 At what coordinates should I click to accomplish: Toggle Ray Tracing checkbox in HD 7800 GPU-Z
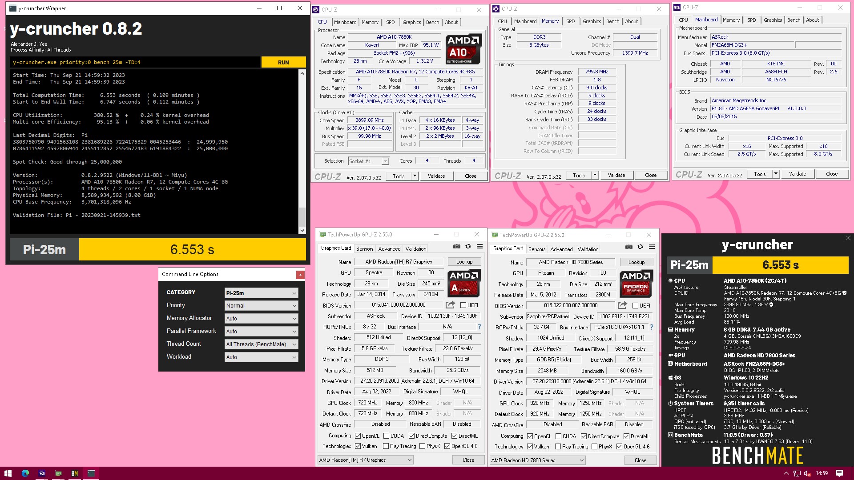tap(558, 447)
